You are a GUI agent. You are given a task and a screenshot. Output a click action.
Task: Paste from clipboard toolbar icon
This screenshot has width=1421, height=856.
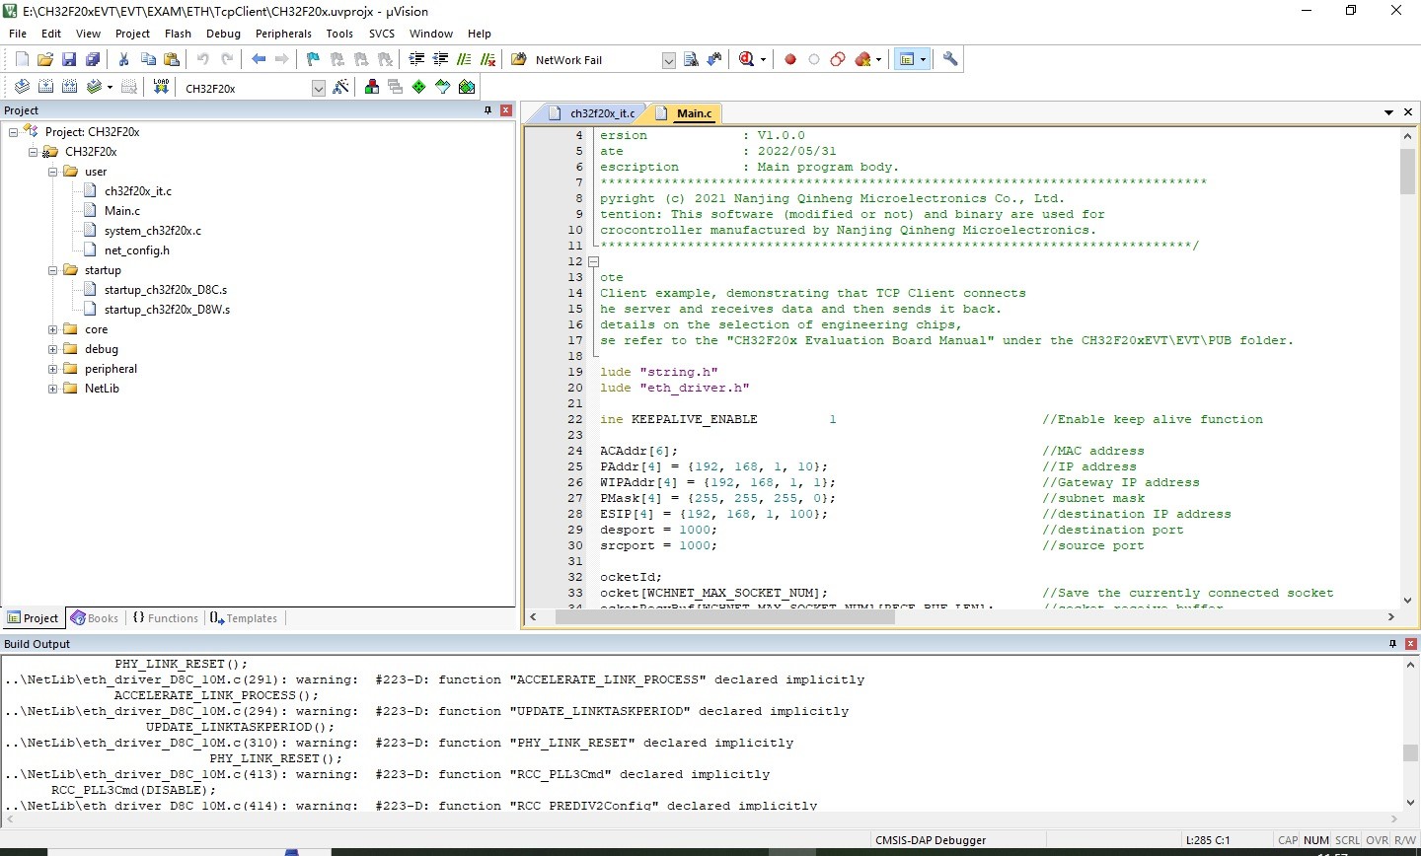click(171, 59)
